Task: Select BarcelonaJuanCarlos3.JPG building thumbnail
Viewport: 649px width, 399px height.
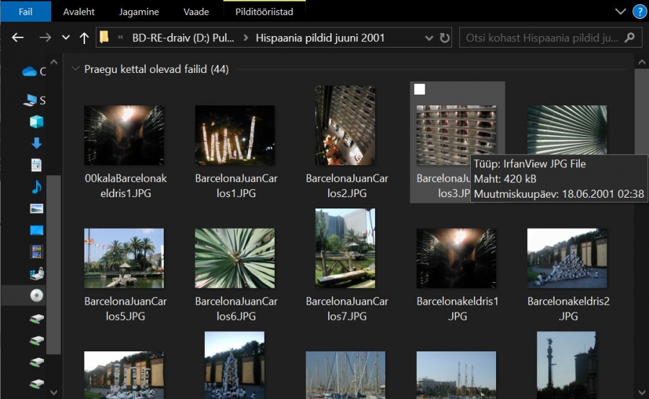Action: [x=456, y=135]
